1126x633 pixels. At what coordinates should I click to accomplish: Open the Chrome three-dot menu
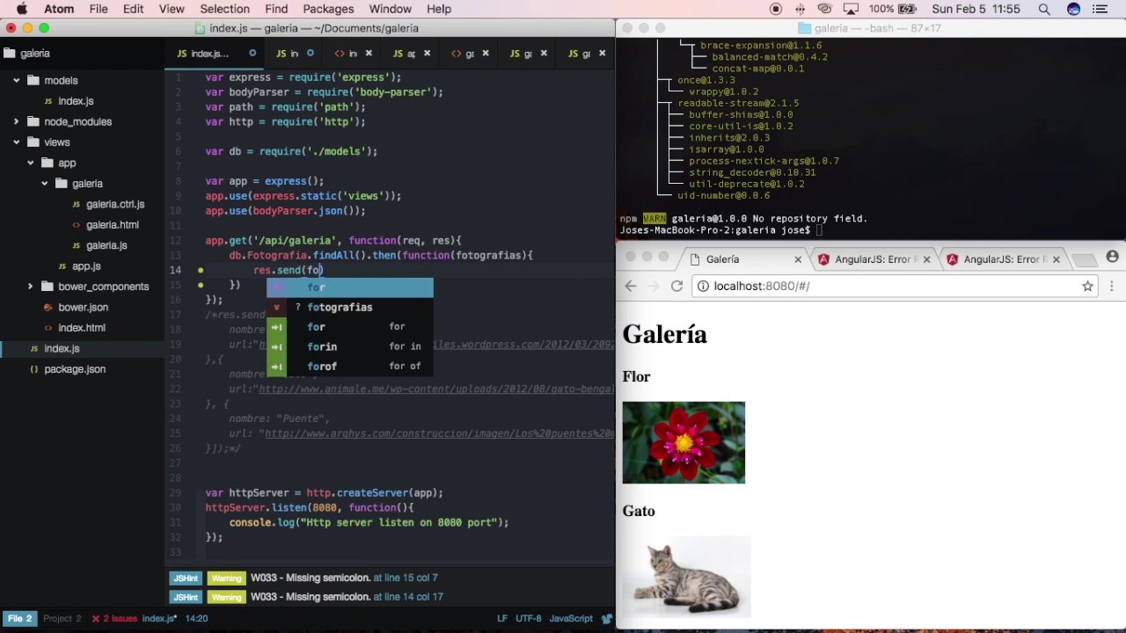(1111, 286)
